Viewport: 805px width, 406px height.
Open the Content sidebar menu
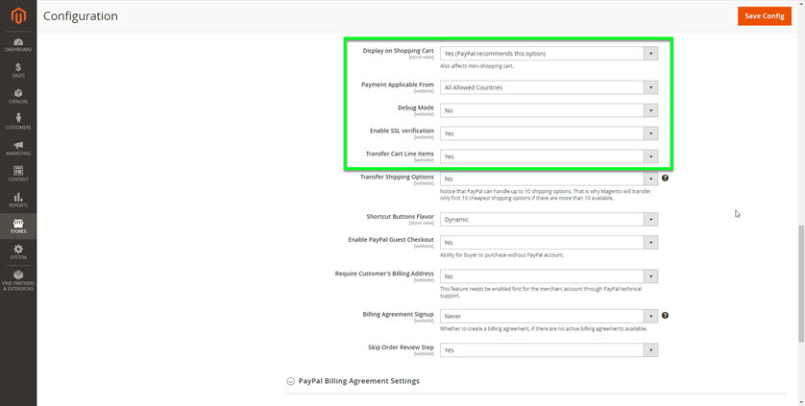click(x=18, y=174)
